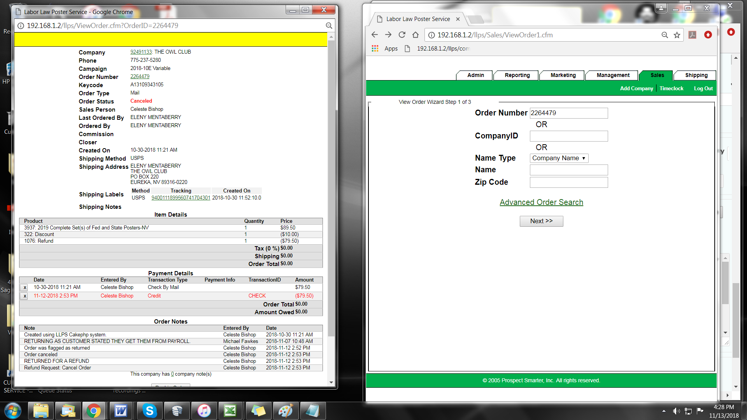Click the Chrome reload page icon
The width and height of the screenshot is (747, 420).
click(x=402, y=35)
